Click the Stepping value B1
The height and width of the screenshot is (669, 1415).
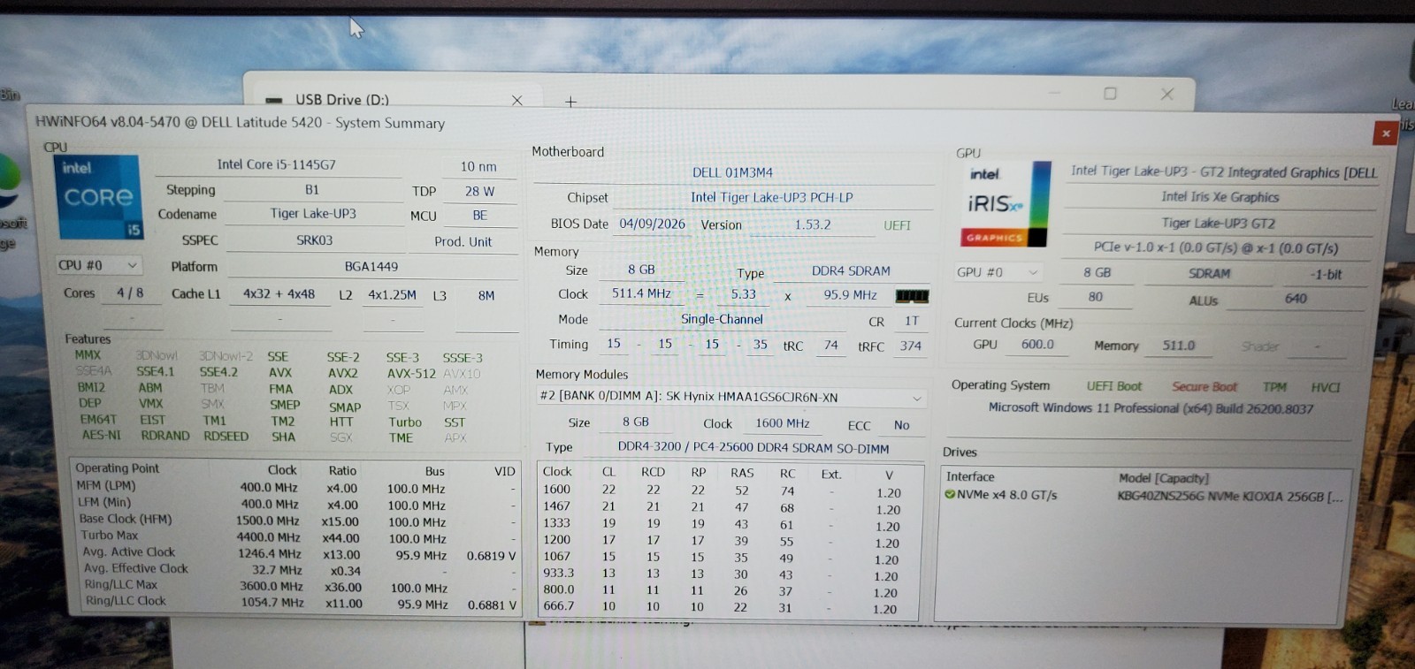coord(312,190)
